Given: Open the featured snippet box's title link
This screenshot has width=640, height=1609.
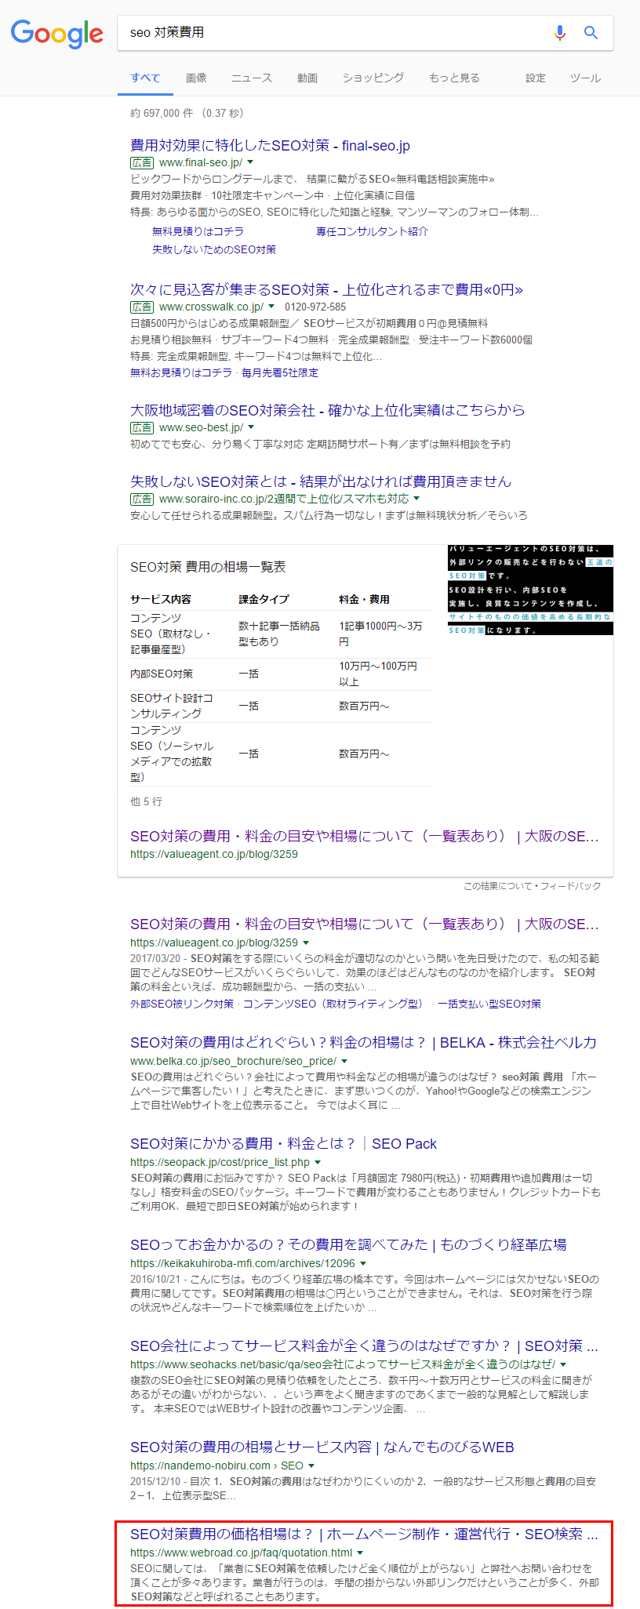Looking at the screenshot, I should [365, 836].
